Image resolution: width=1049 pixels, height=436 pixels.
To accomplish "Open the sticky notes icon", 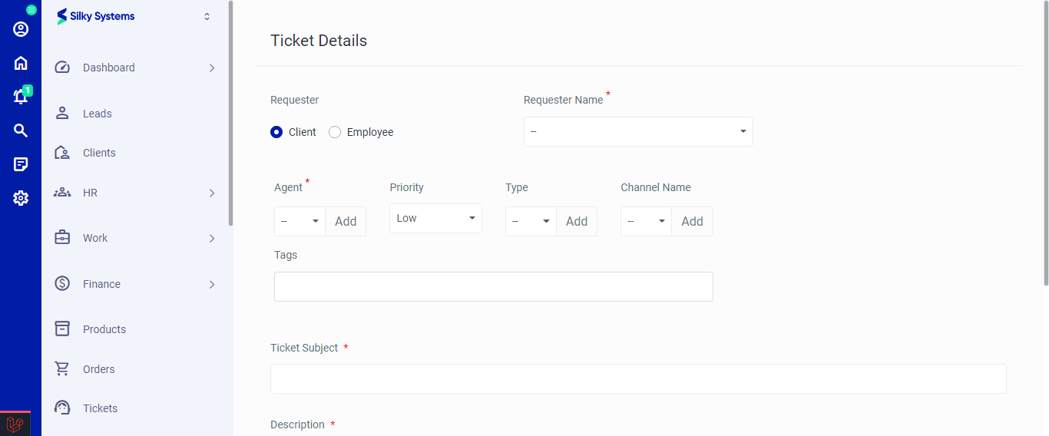I will 21,164.
